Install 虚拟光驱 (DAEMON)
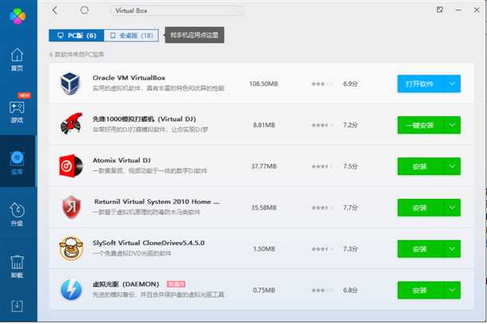The height and width of the screenshot is (324, 487). click(421, 291)
